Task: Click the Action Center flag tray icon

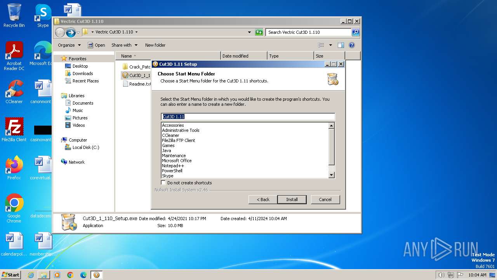Action: point(460,275)
